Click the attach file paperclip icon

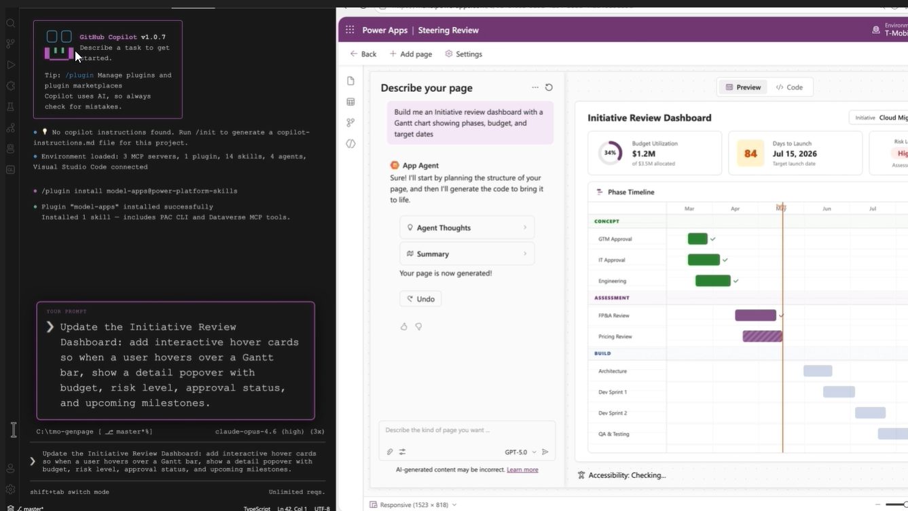coord(390,452)
